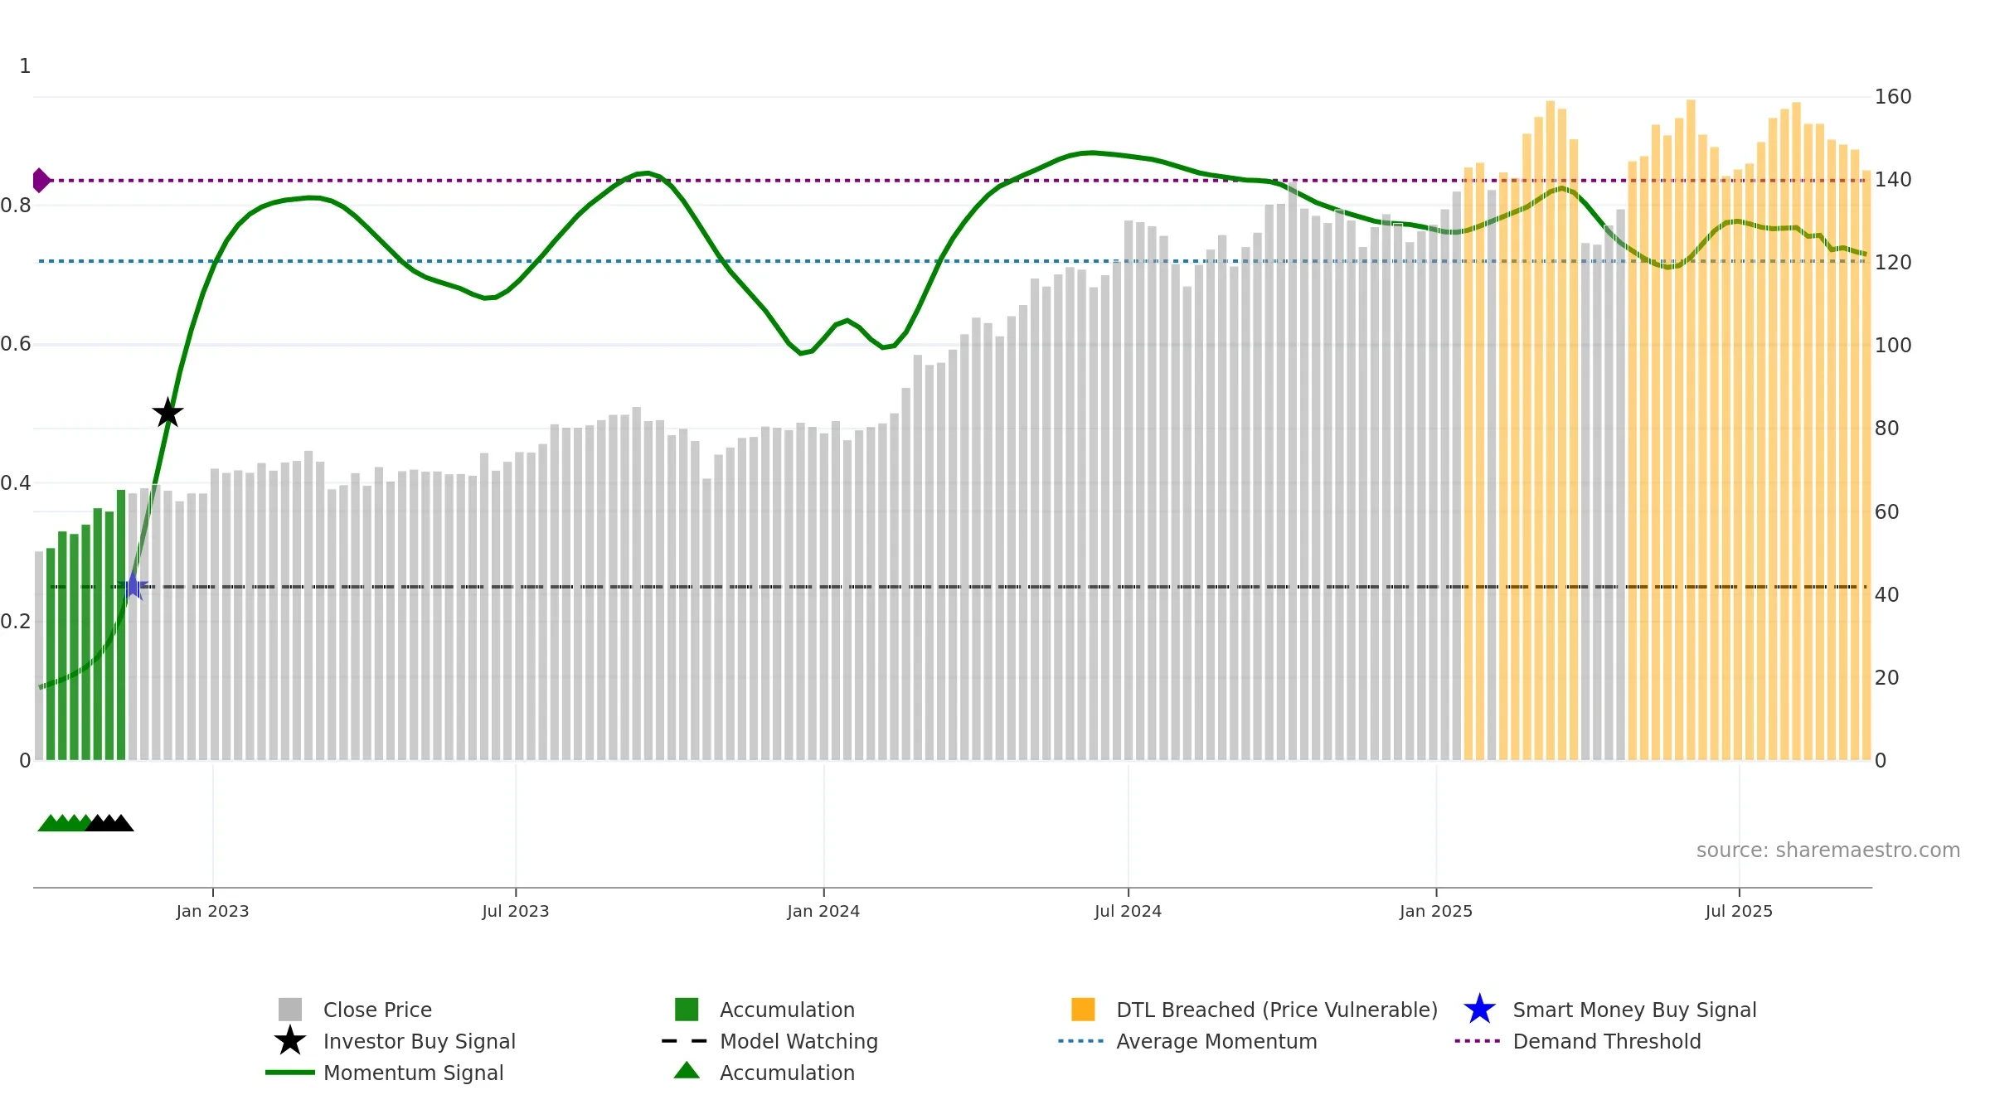The image size is (1990, 1119).
Task: Click the green Accumulation triangle legend icon
Action: pos(687,1071)
